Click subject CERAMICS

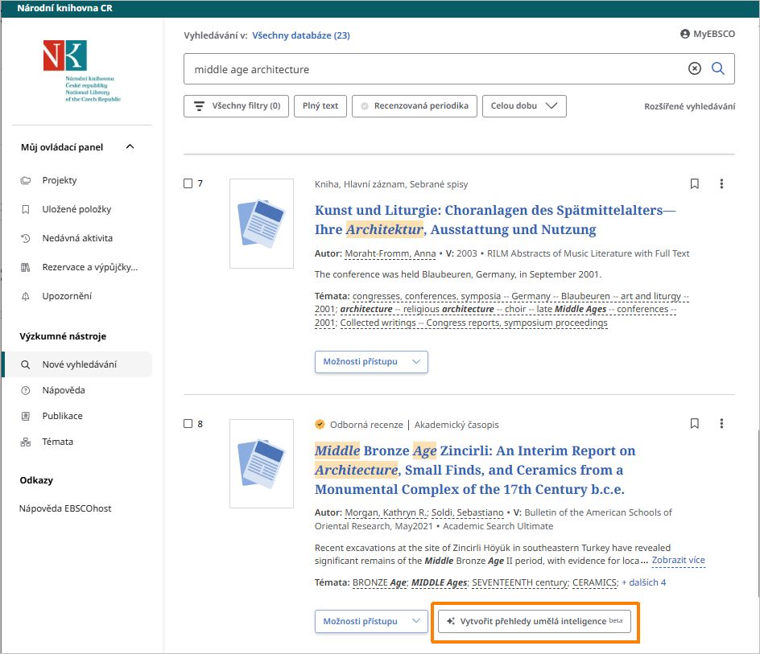point(595,582)
